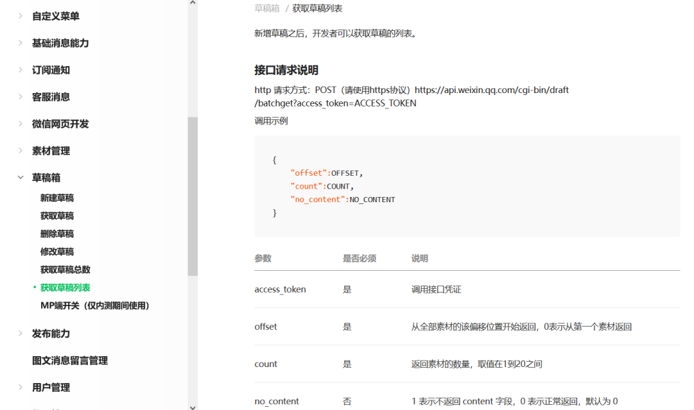Screen dimensions: 694x410
Task: Click the 获取草稿列表 breadcrumb text
Action: [317, 8]
